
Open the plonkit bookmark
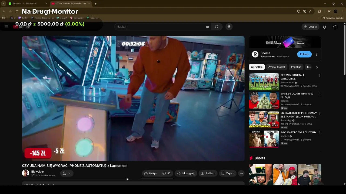62,18
